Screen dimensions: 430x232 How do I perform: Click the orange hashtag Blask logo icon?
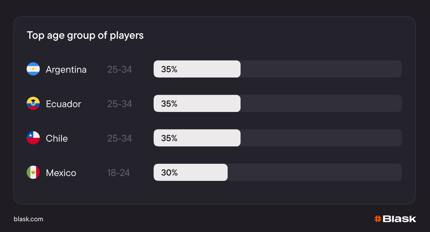click(378, 219)
